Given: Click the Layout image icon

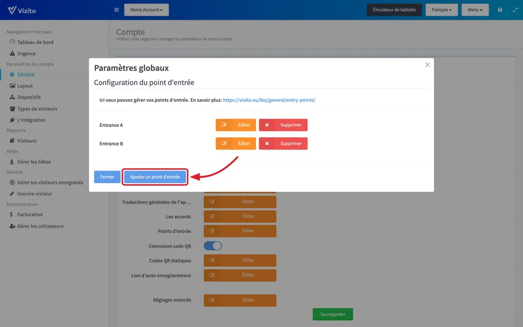Looking at the screenshot, I should [12, 86].
